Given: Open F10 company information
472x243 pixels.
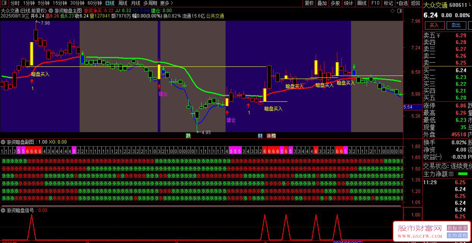Looking at the screenshot, I should pyautogui.click(x=375, y=3).
